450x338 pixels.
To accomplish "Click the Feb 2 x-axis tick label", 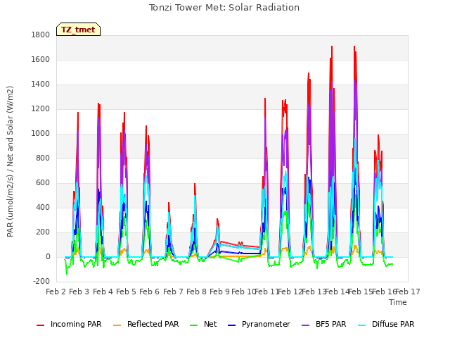I will [x=56, y=292].
